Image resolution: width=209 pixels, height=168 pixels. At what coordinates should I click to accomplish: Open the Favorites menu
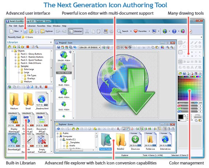pos(41,26)
